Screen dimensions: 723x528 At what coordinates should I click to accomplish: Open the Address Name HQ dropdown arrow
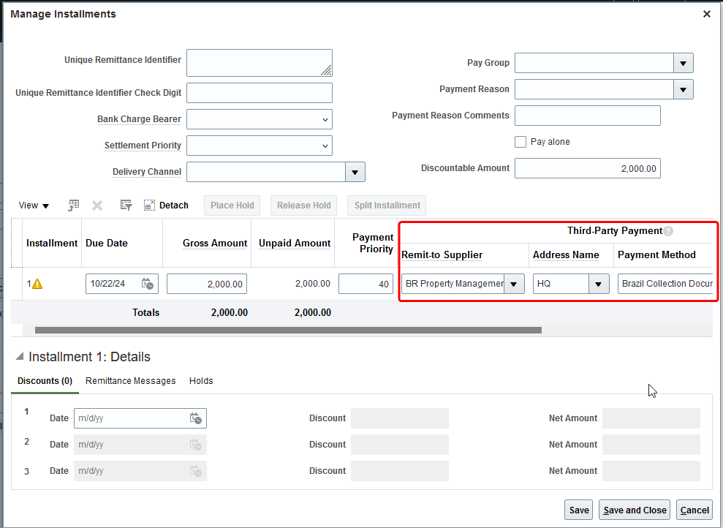tap(599, 284)
